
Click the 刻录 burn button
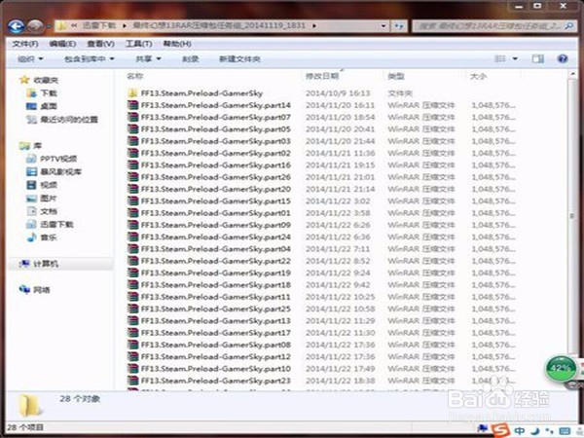191,58
